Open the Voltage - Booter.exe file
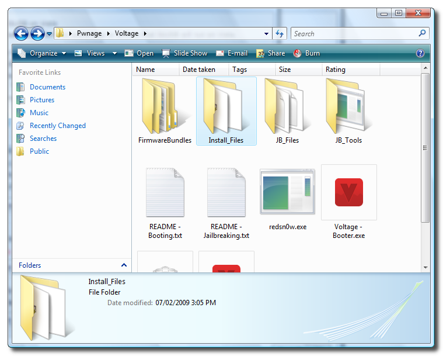This screenshot has height=356, width=443. pyautogui.click(x=348, y=193)
